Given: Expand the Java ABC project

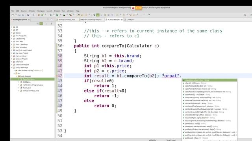Looking at the screenshot, I should [12, 42].
